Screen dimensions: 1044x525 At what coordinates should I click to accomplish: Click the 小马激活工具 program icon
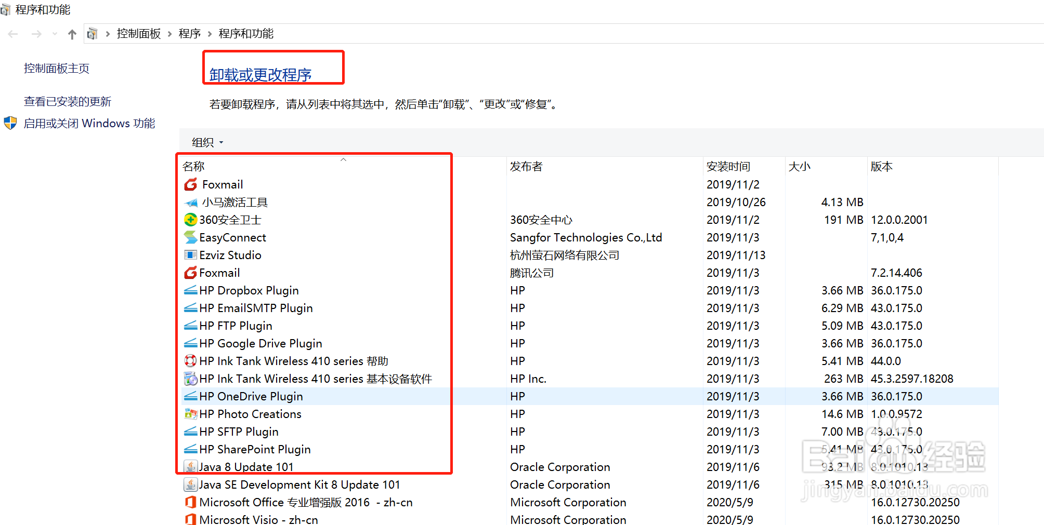click(191, 203)
